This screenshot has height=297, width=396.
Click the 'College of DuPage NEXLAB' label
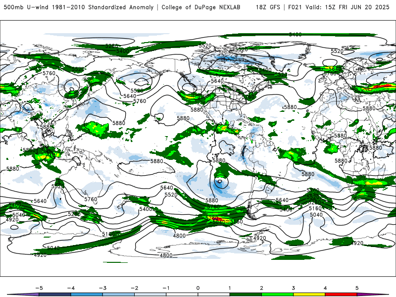click(201, 7)
